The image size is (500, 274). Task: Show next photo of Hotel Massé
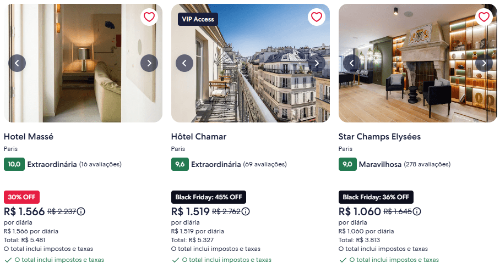click(149, 63)
